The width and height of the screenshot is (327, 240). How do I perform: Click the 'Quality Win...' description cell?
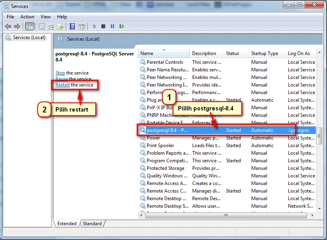pos(206,176)
